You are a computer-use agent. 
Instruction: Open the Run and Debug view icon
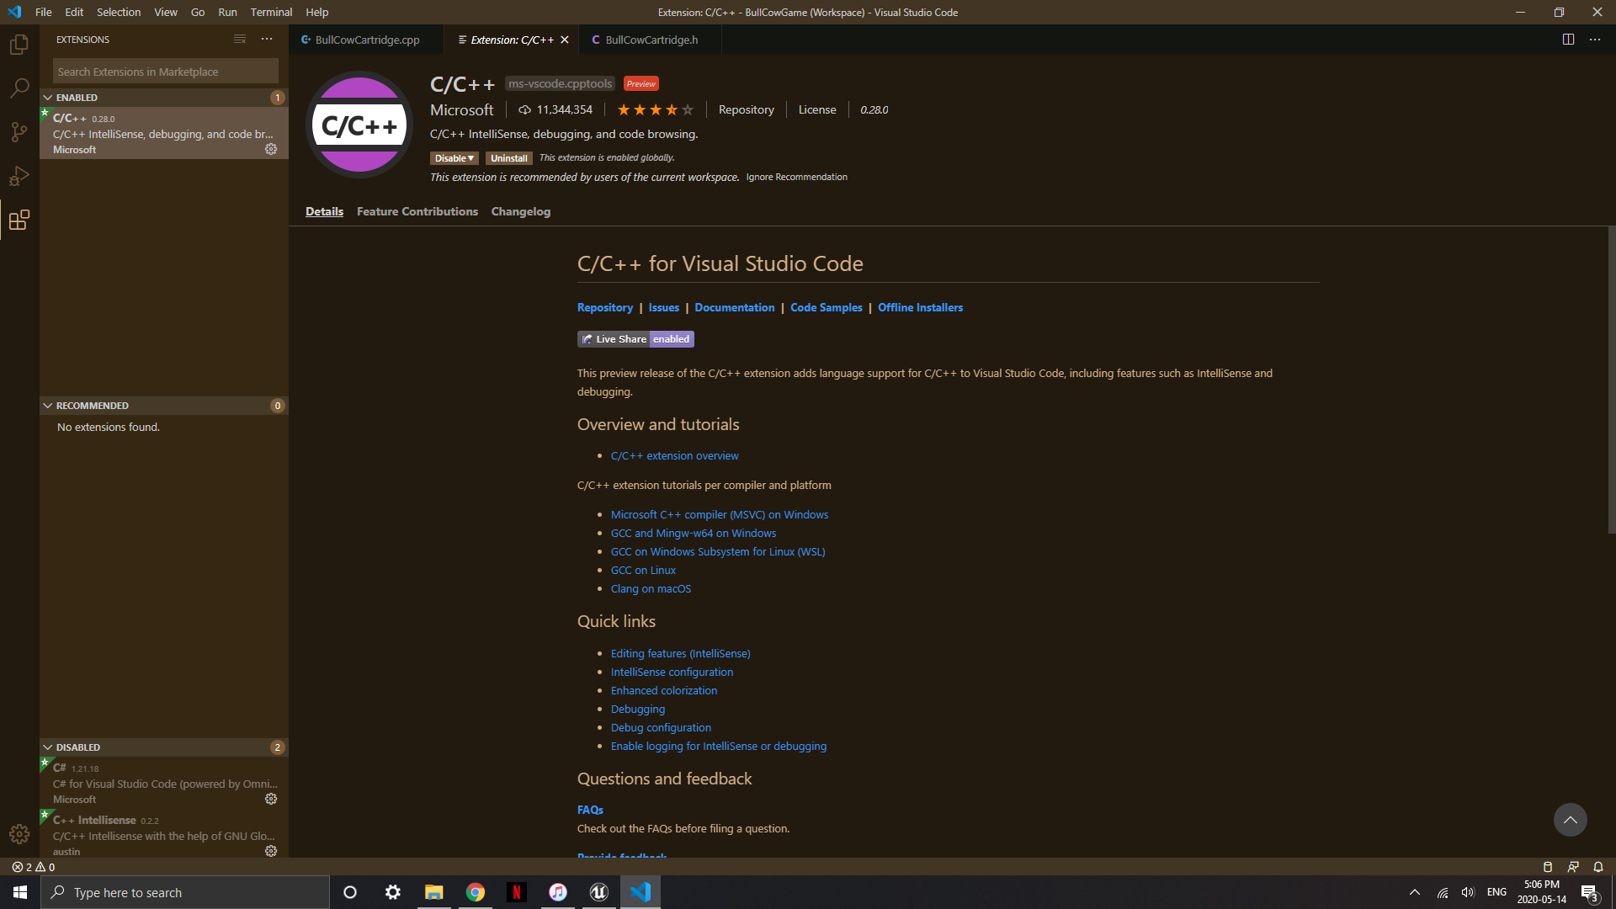[x=19, y=175]
